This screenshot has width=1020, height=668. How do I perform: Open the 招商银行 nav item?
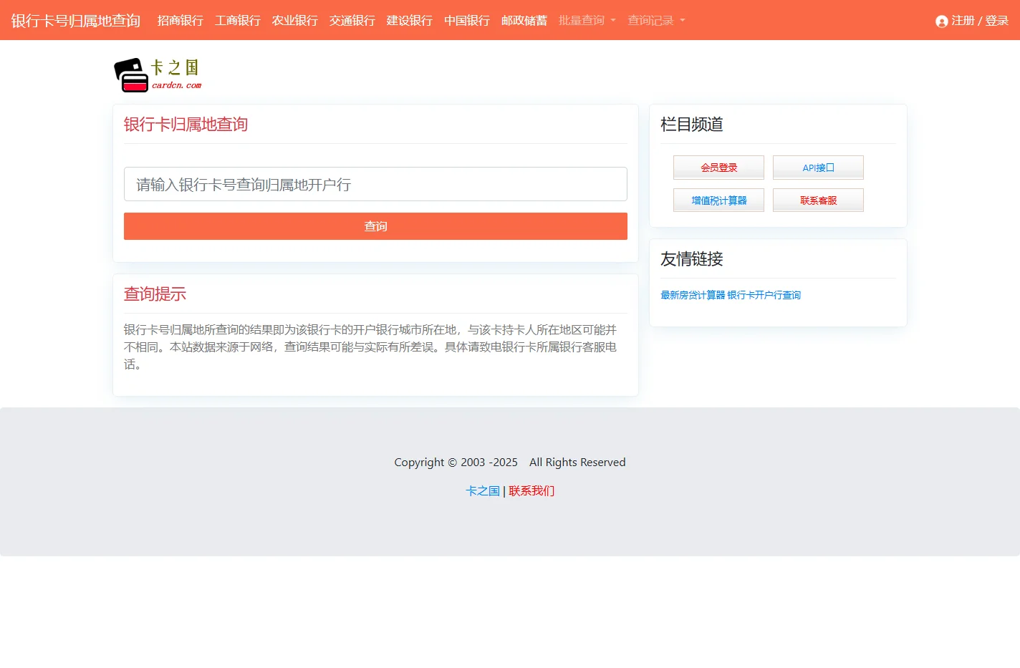click(181, 21)
